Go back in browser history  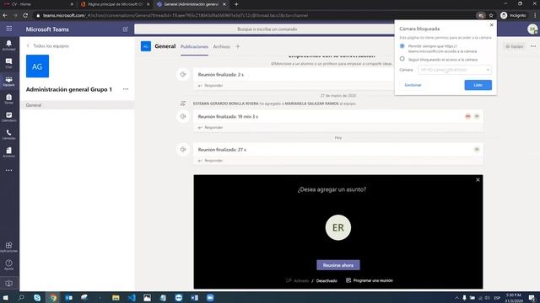tap(5, 15)
